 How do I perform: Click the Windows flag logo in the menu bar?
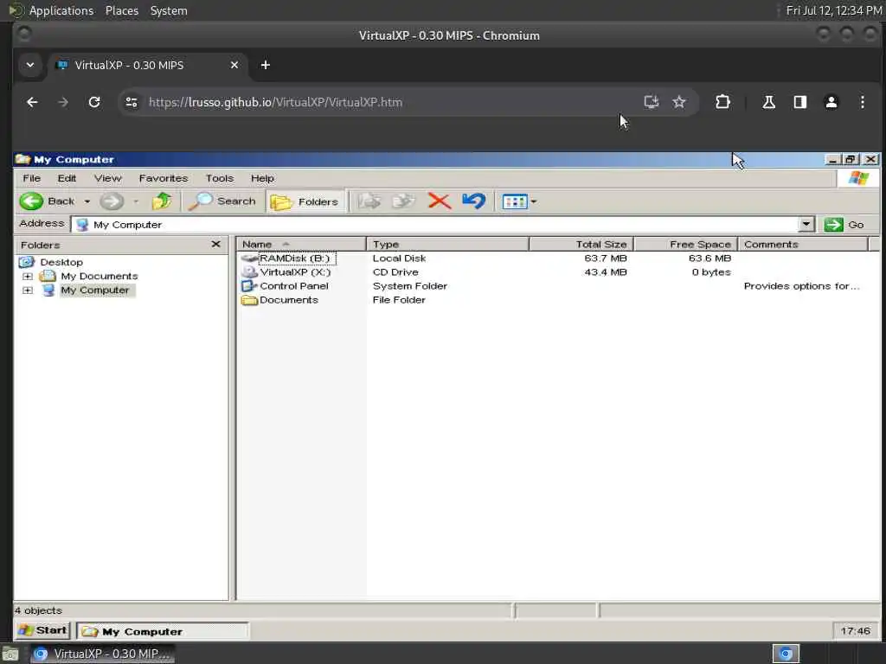coord(857,178)
